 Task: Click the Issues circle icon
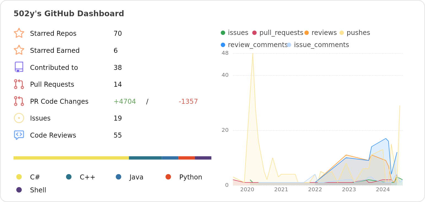[19, 118]
